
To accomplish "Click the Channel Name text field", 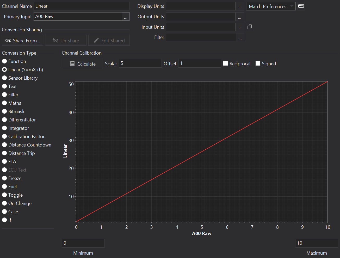I will coord(81,6).
